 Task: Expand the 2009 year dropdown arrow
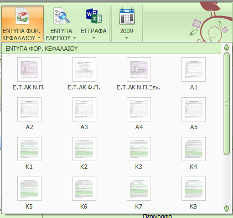(126, 38)
